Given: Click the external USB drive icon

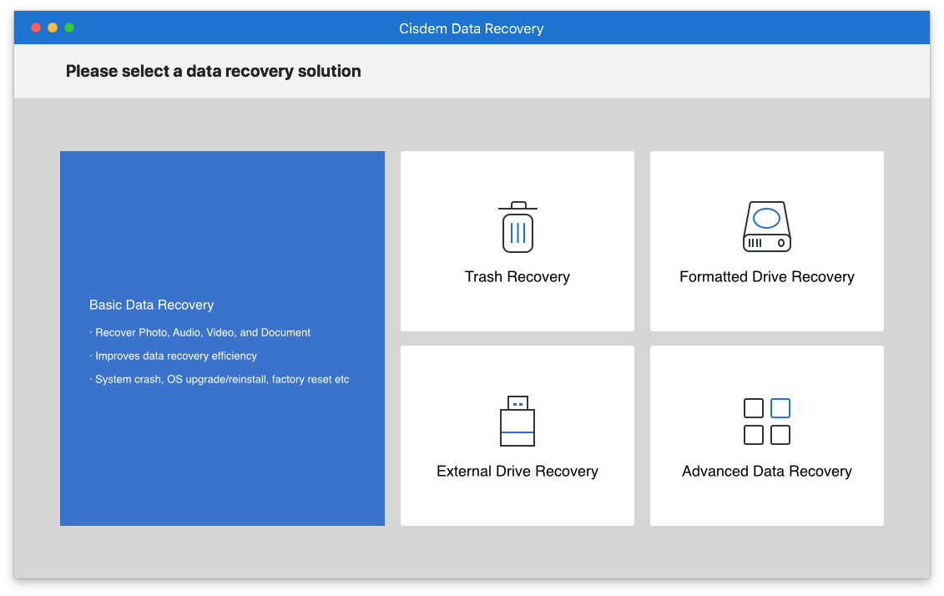Looking at the screenshot, I should [517, 421].
